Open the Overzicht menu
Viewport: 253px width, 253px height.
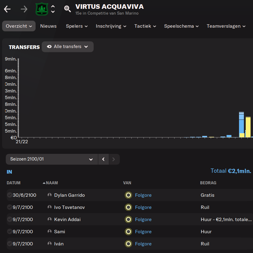(19, 26)
